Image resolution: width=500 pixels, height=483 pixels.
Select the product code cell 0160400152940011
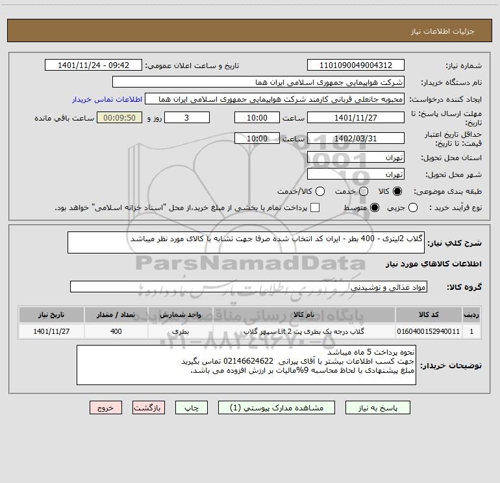(429, 331)
